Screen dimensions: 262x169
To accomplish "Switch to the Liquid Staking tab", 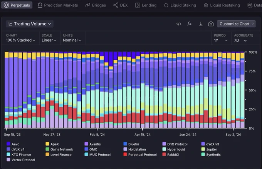I will [180, 5].
